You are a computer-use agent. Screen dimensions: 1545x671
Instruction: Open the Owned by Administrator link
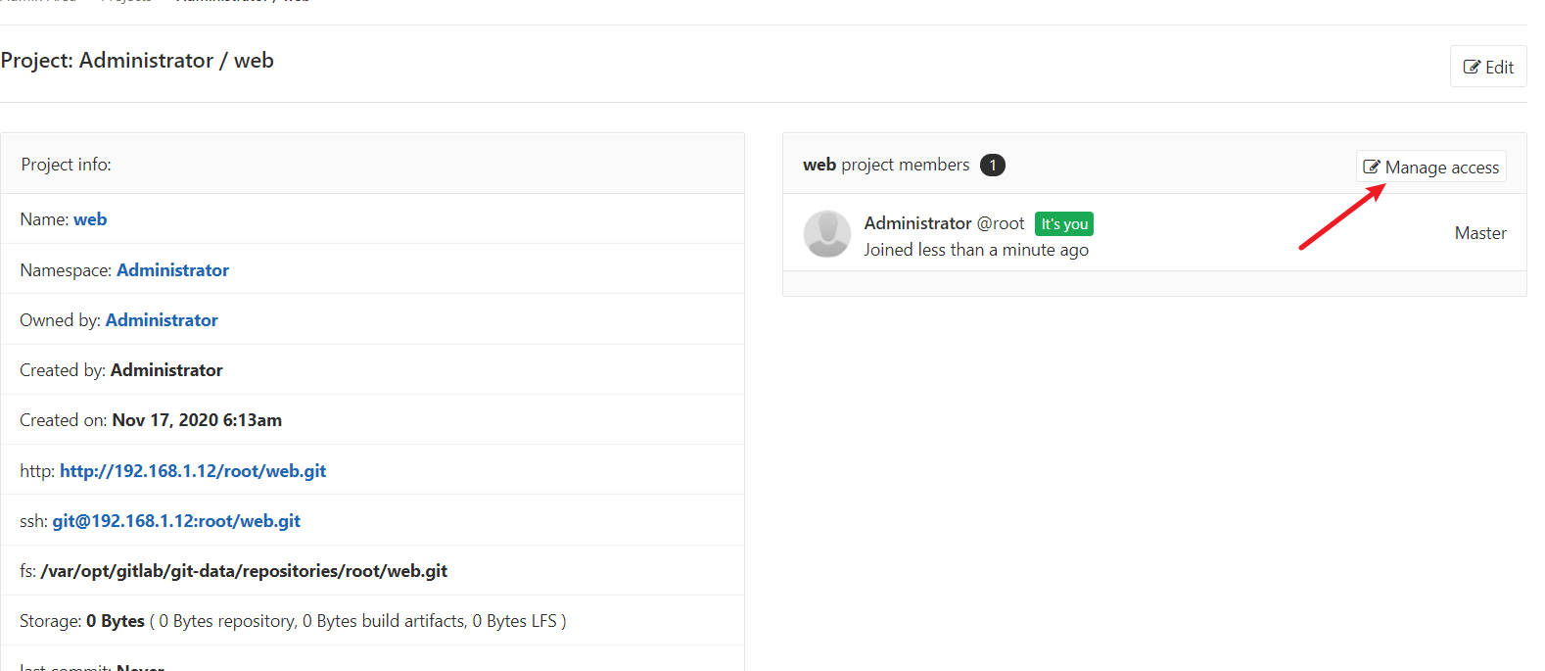click(162, 320)
